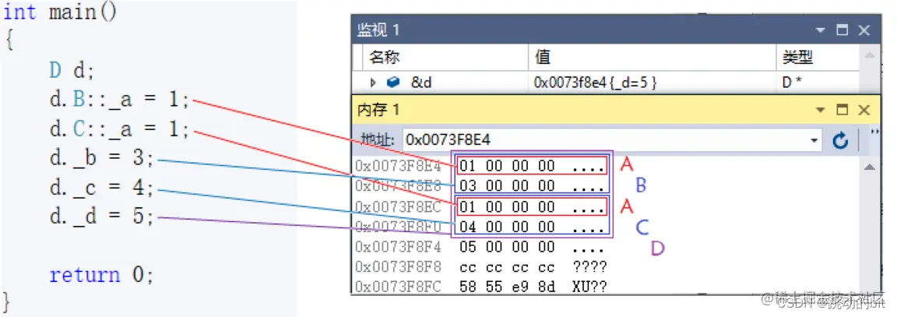Screen dimensions: 897x317
Task: Select the &d cube object icon
Action: tap(393, 83)
